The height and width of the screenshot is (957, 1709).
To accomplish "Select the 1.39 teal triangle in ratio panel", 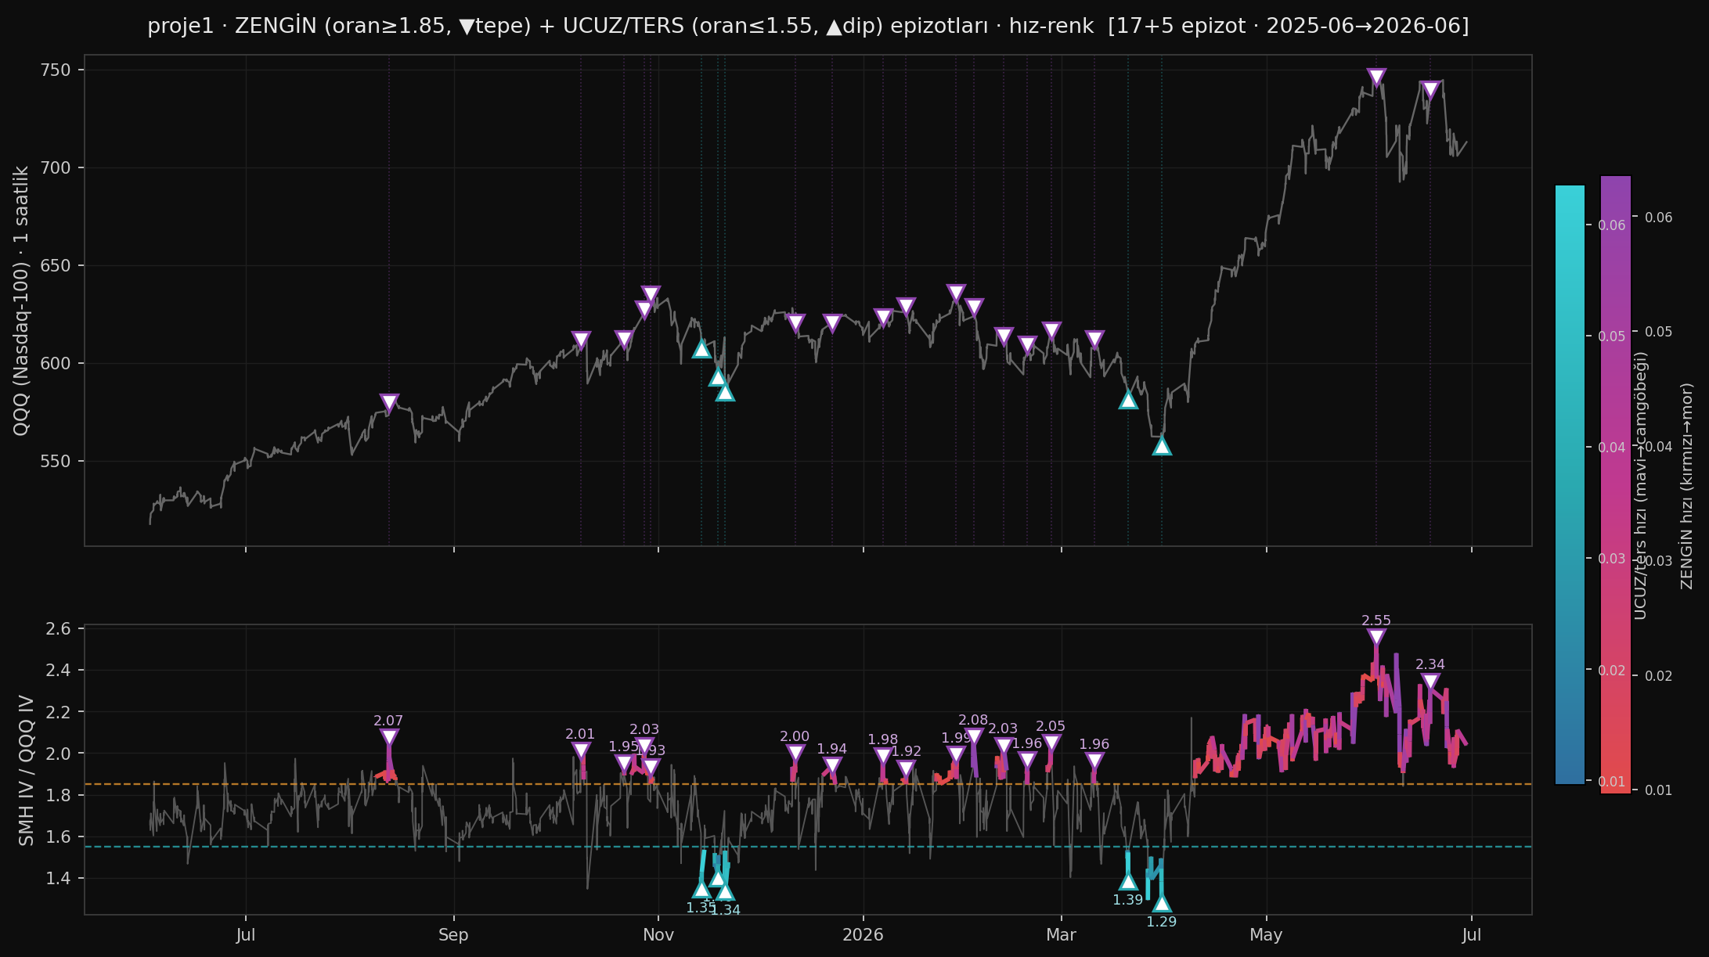I will tap(1128, 881).
